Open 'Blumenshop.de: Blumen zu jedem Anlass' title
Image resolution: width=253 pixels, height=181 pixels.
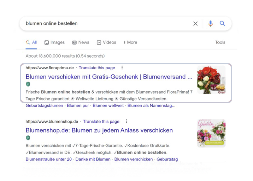point(99,130)
